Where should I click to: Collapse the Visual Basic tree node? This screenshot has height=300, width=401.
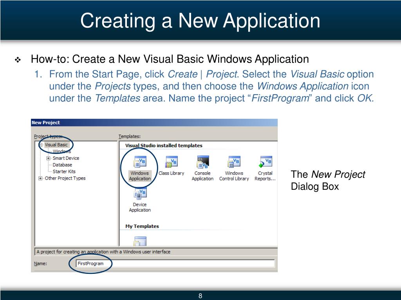40,145
